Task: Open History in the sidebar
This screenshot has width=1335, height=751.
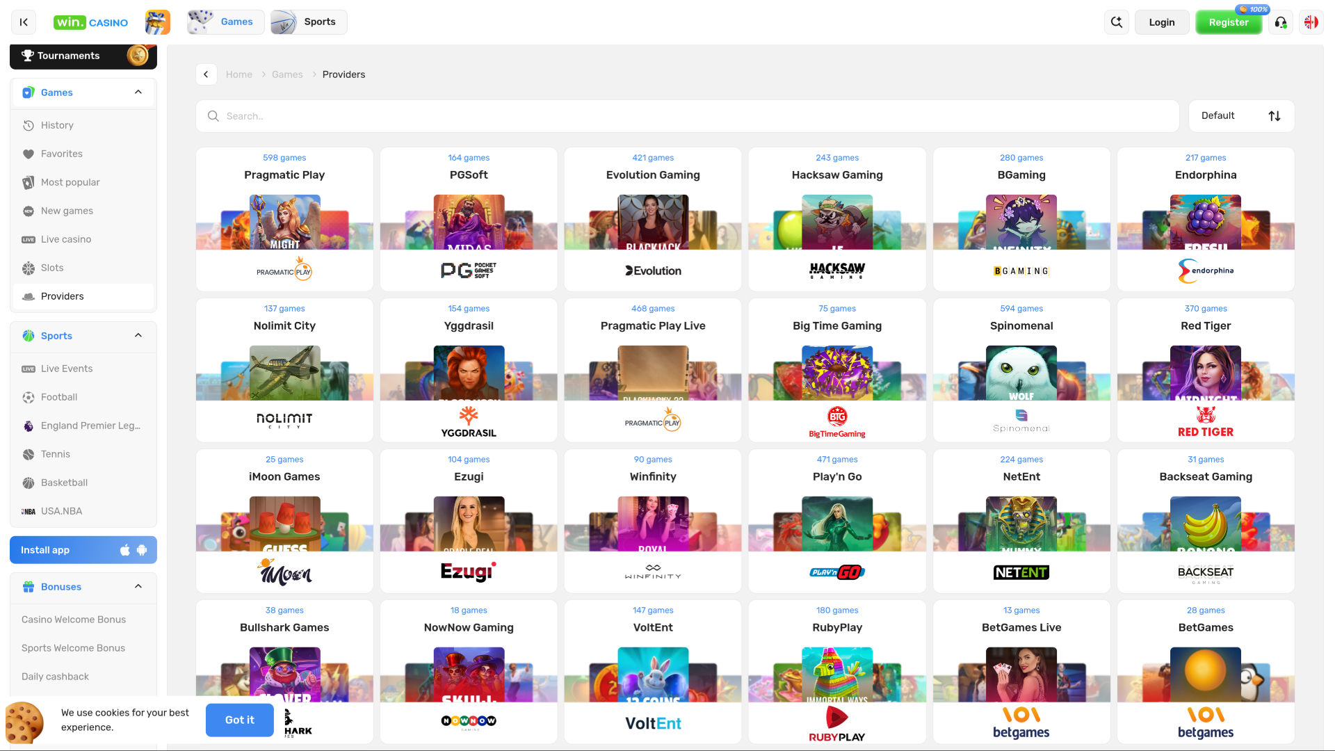Action: pyautogui.click(x=83, y=125)
